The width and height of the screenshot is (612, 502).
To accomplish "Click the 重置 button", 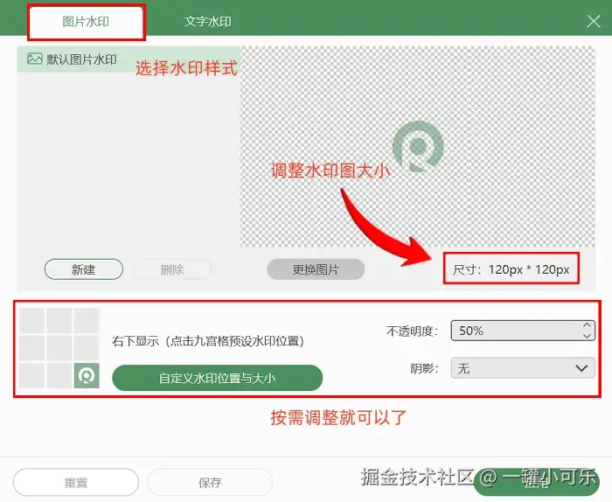I will pyautogui.click(x=76, y=483).
